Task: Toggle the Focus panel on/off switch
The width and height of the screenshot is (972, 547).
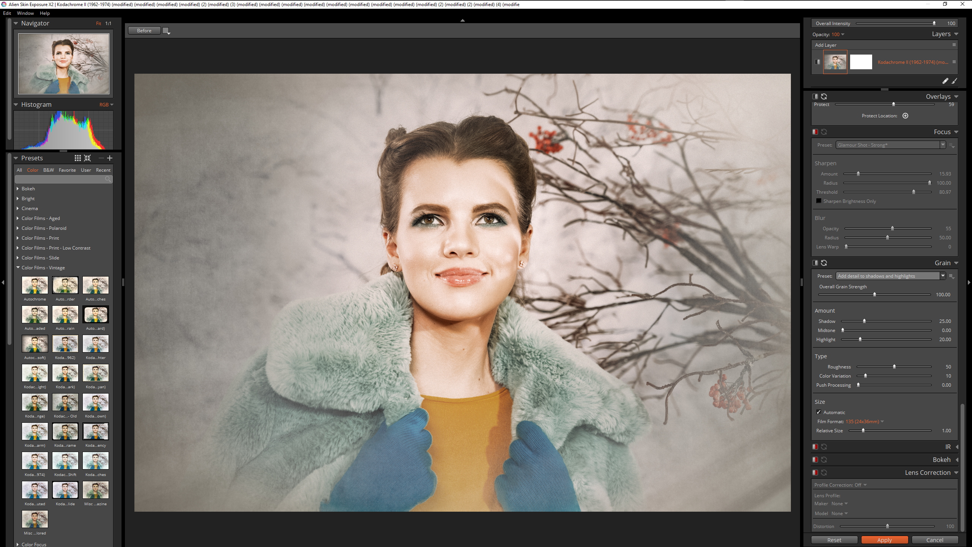Action: click(815, 132)
